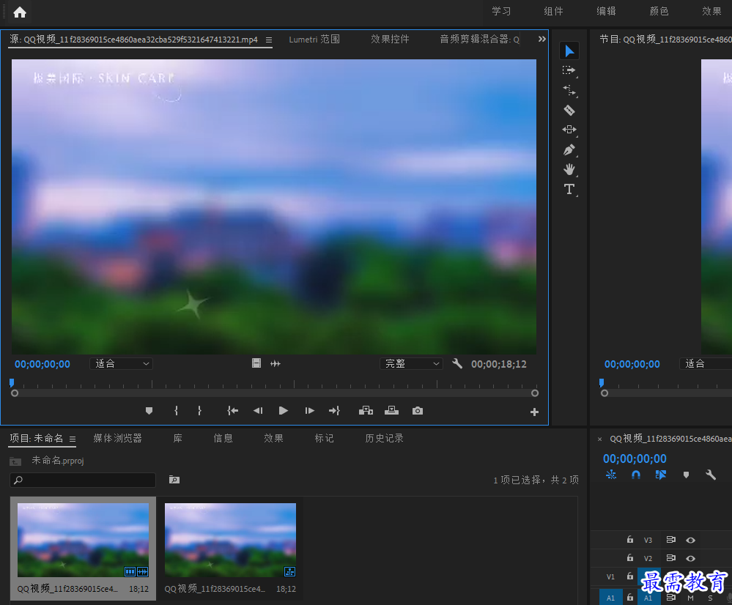This screenshot has height=605, width=732.
Task: Step forward one frame in Source monitor
Action: 309,411
